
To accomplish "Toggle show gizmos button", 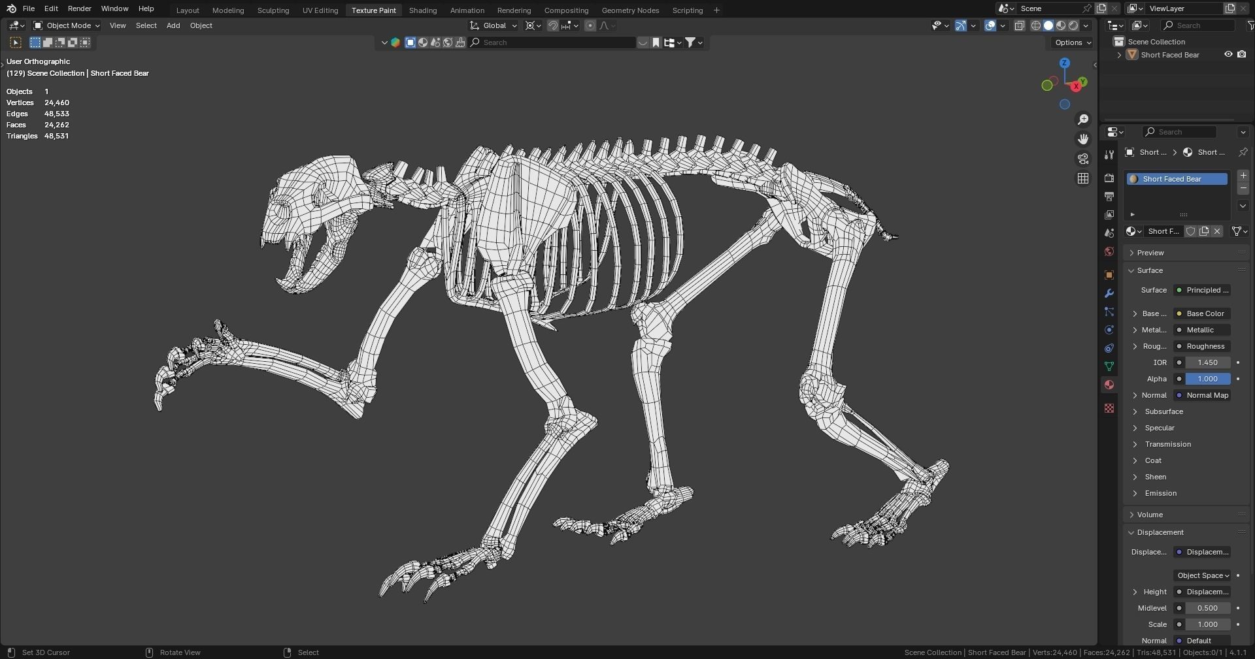I will pyautogui.click(x=960, y=25).
